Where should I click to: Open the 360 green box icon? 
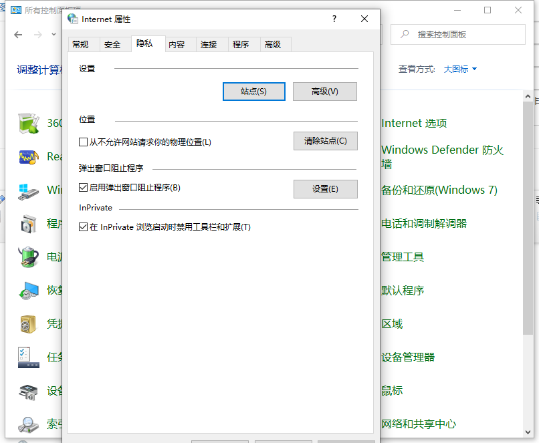tap(28, 124)
